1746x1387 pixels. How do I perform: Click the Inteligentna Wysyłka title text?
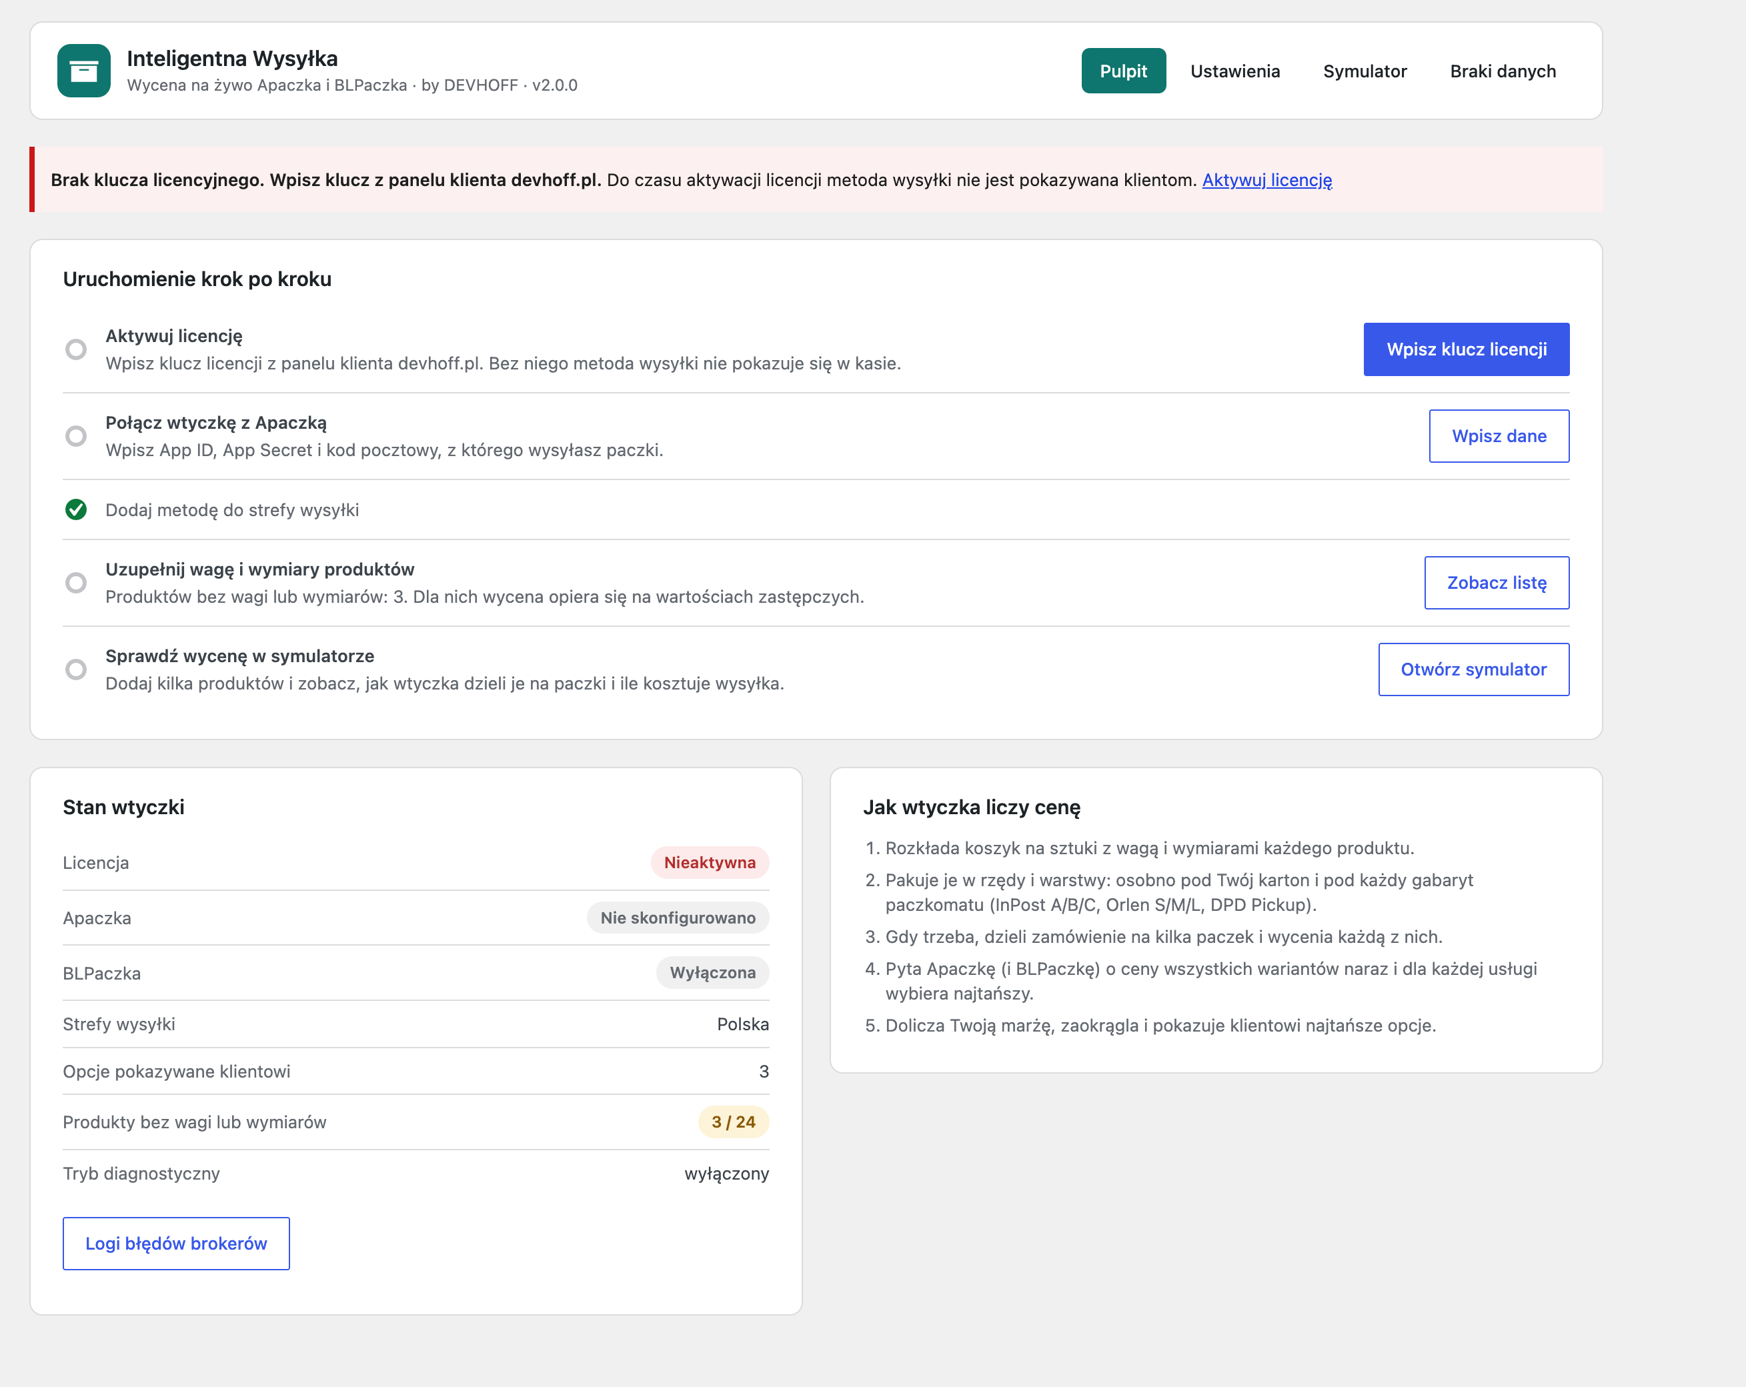click(232, 58)
